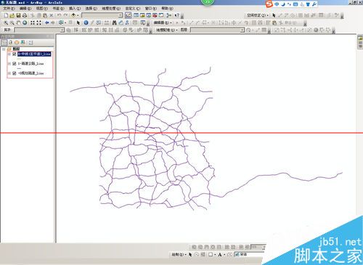The width and height of the screenshot is (363, 265).
Task: Click the What's This help icon
Action: tap(177, 15)
